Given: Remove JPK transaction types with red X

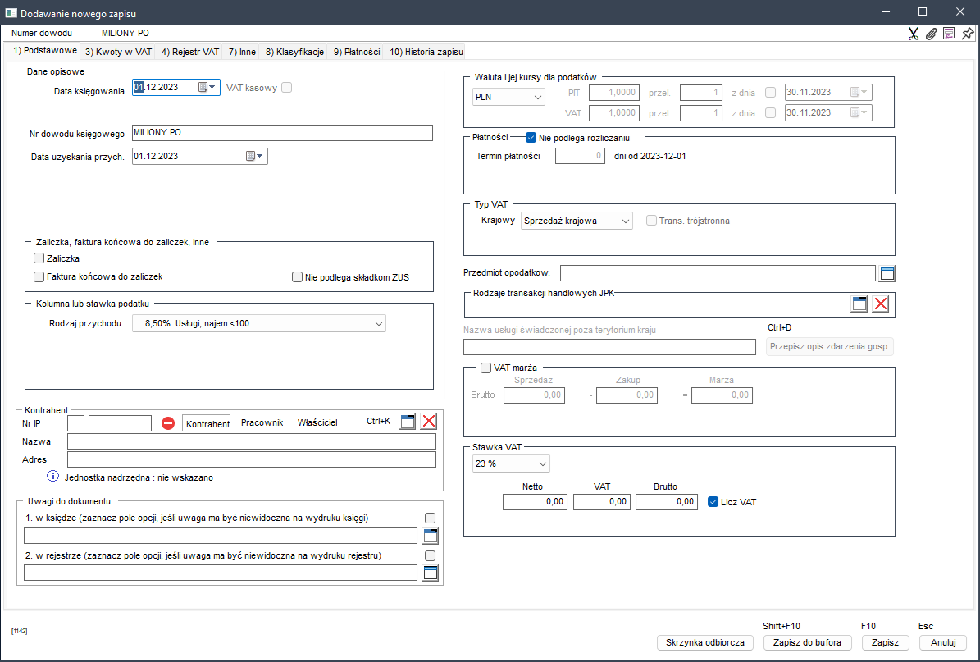Looking at the screenshot, I should tap(881, 304).
